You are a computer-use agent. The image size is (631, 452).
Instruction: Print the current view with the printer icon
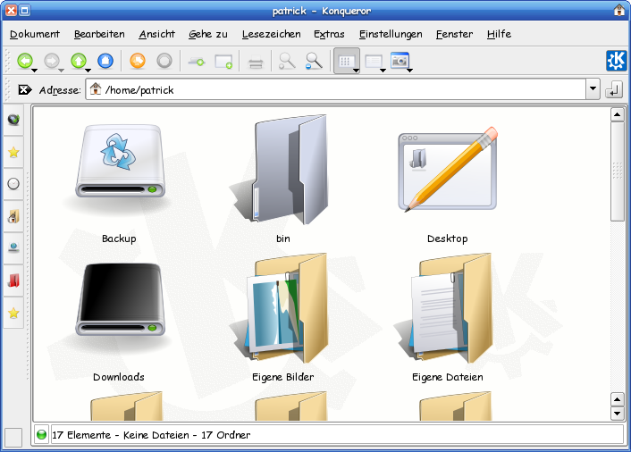pos(256,62)
